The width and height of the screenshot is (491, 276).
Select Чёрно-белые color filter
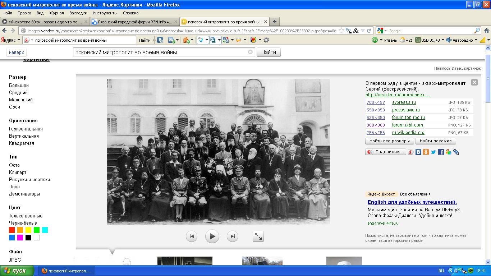(x=23, y=223)
